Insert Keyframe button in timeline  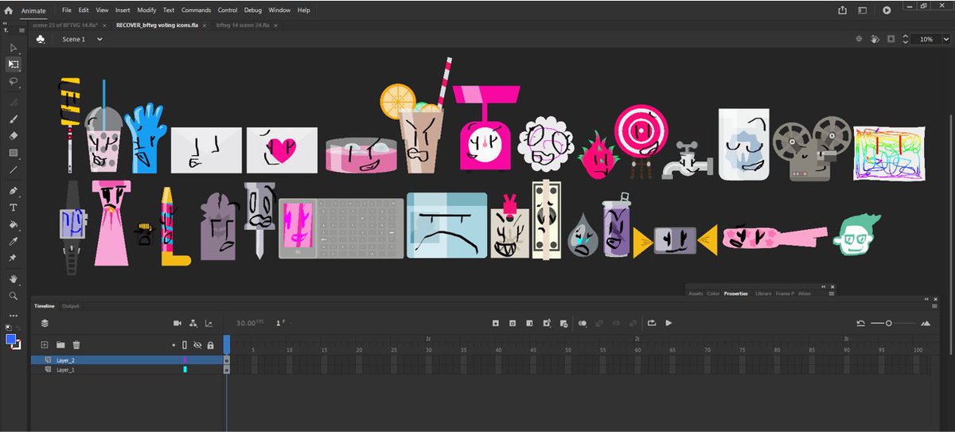pyautogui.click(x=495, y=323)
